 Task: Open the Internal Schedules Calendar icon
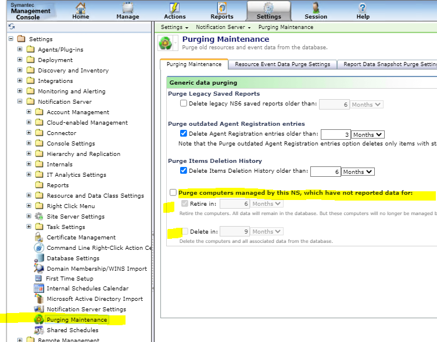point(39,288)
